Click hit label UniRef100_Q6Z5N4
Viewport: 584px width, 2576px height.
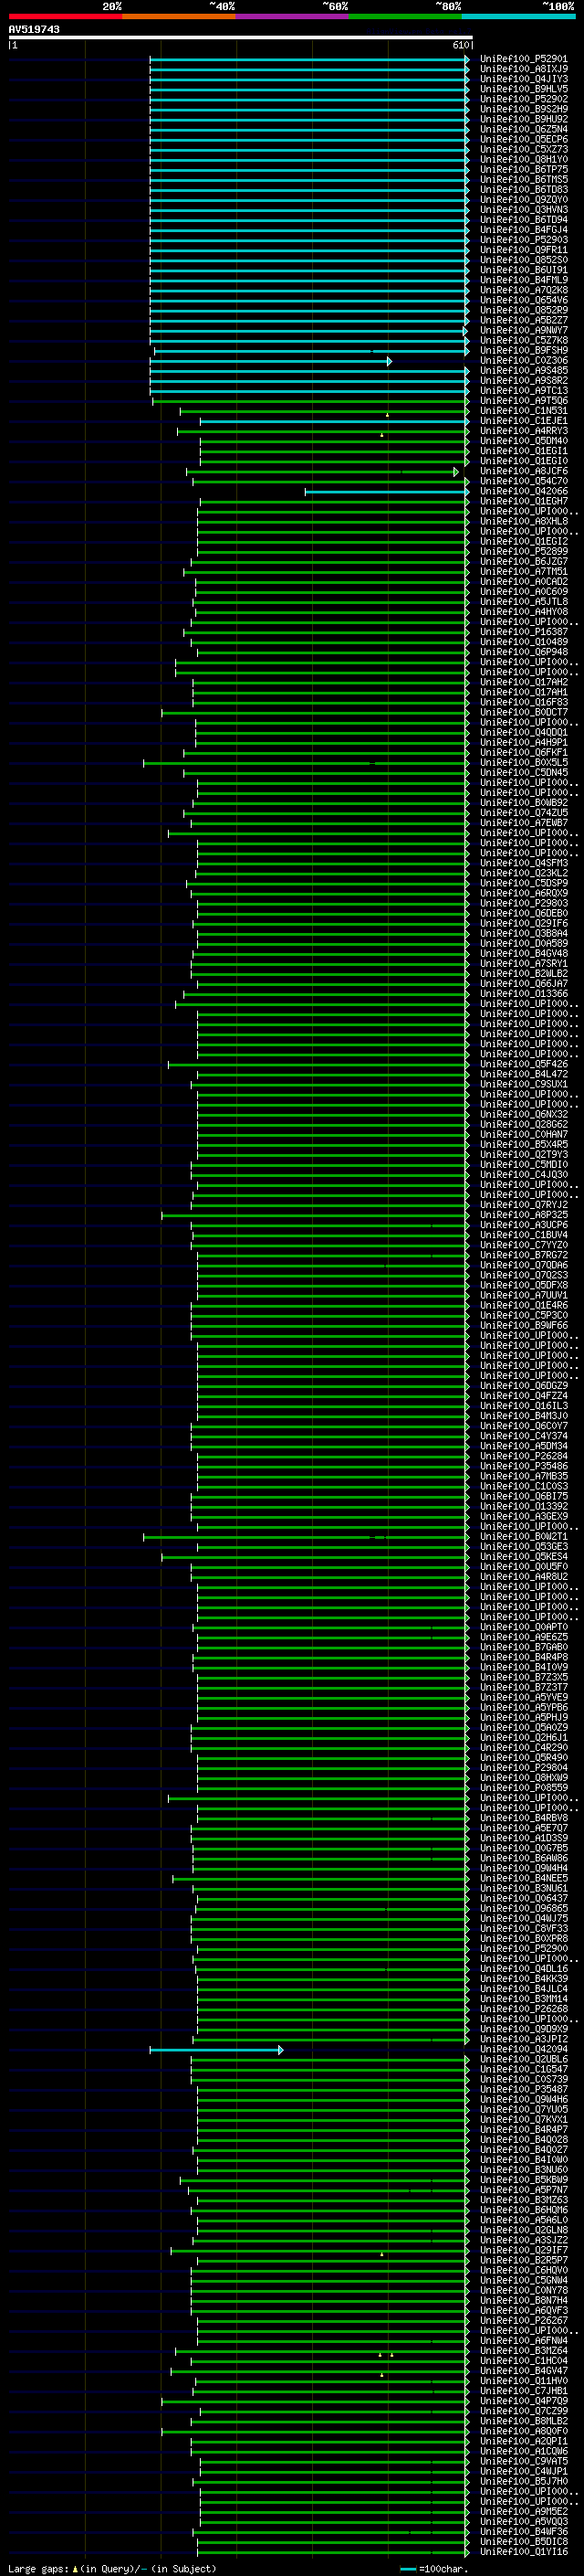point(524,129)
